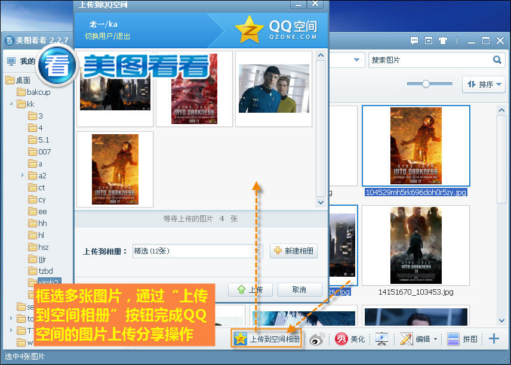Click the 取消 cancel button
This screenshot has height=365, width=511.
(x=300, y=289)
